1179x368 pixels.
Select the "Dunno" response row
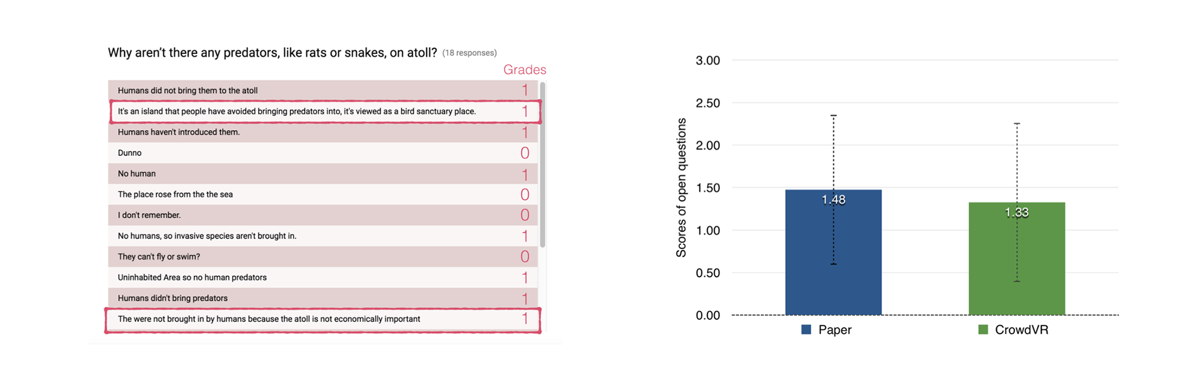130,153
